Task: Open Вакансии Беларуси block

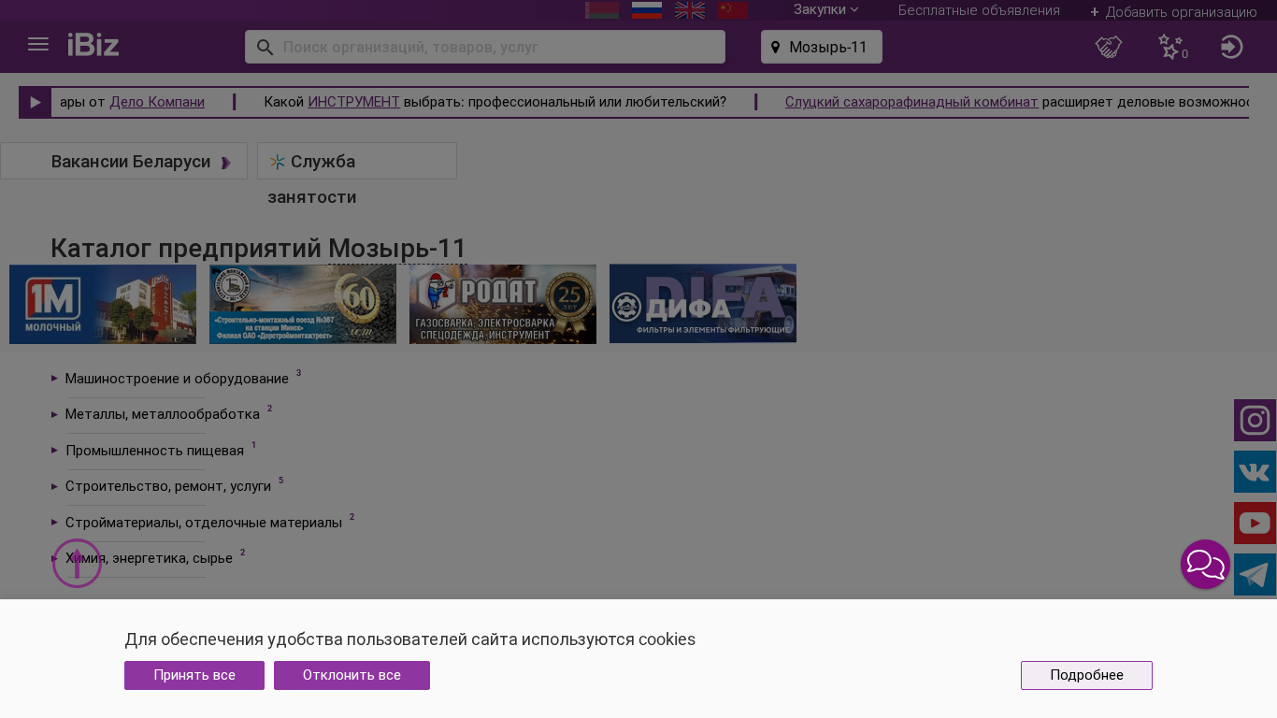Action: click(x=123, y=161)
